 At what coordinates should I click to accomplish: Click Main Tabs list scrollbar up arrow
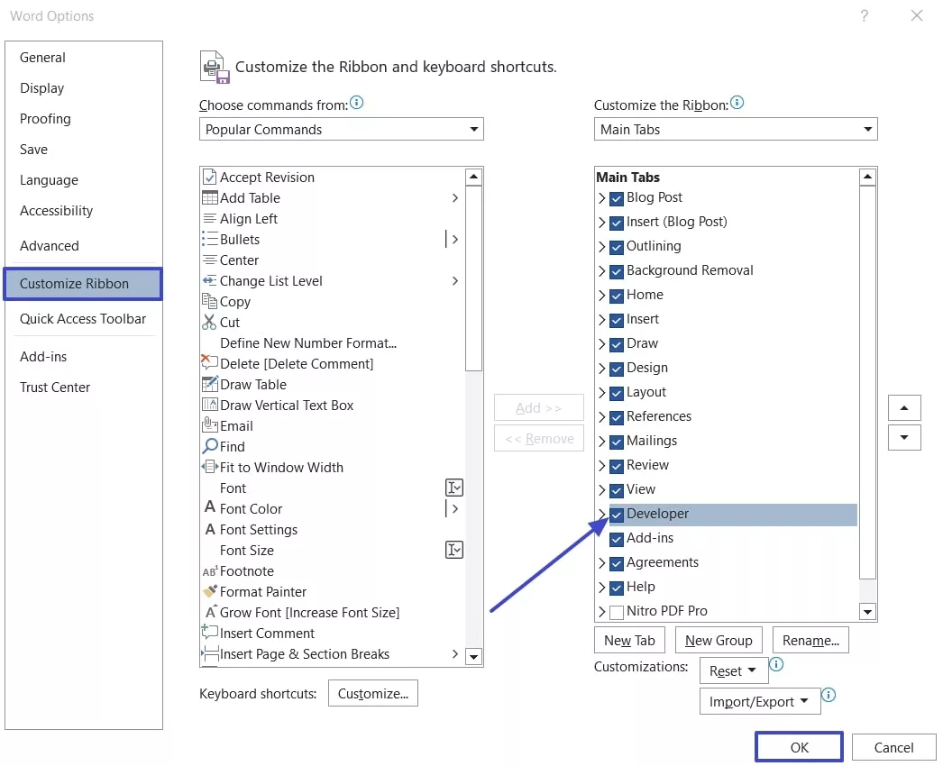(x=867, y=177)
